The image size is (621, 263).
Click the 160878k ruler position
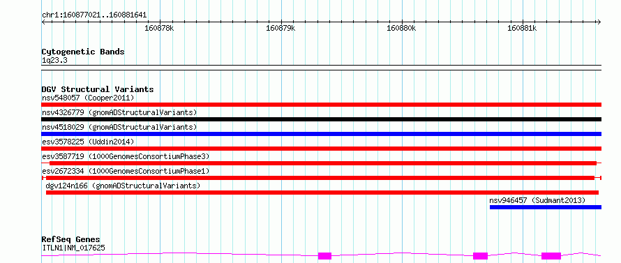pos(160,28)
